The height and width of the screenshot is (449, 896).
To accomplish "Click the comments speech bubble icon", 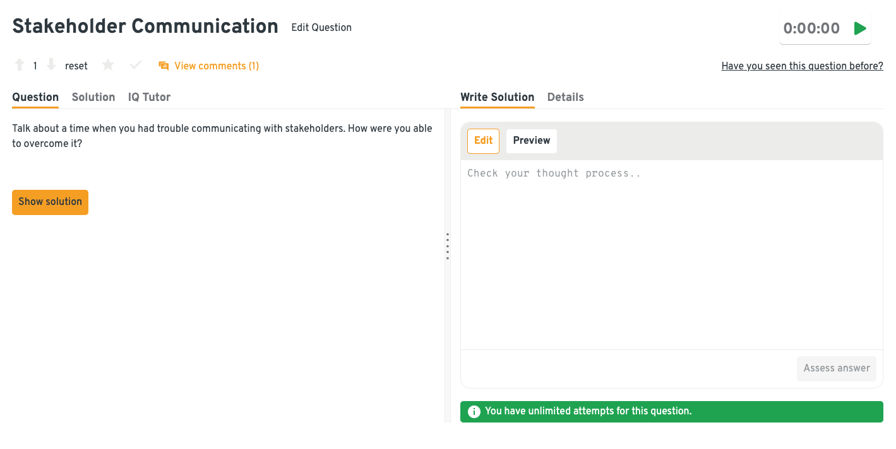I will point(164,66).
